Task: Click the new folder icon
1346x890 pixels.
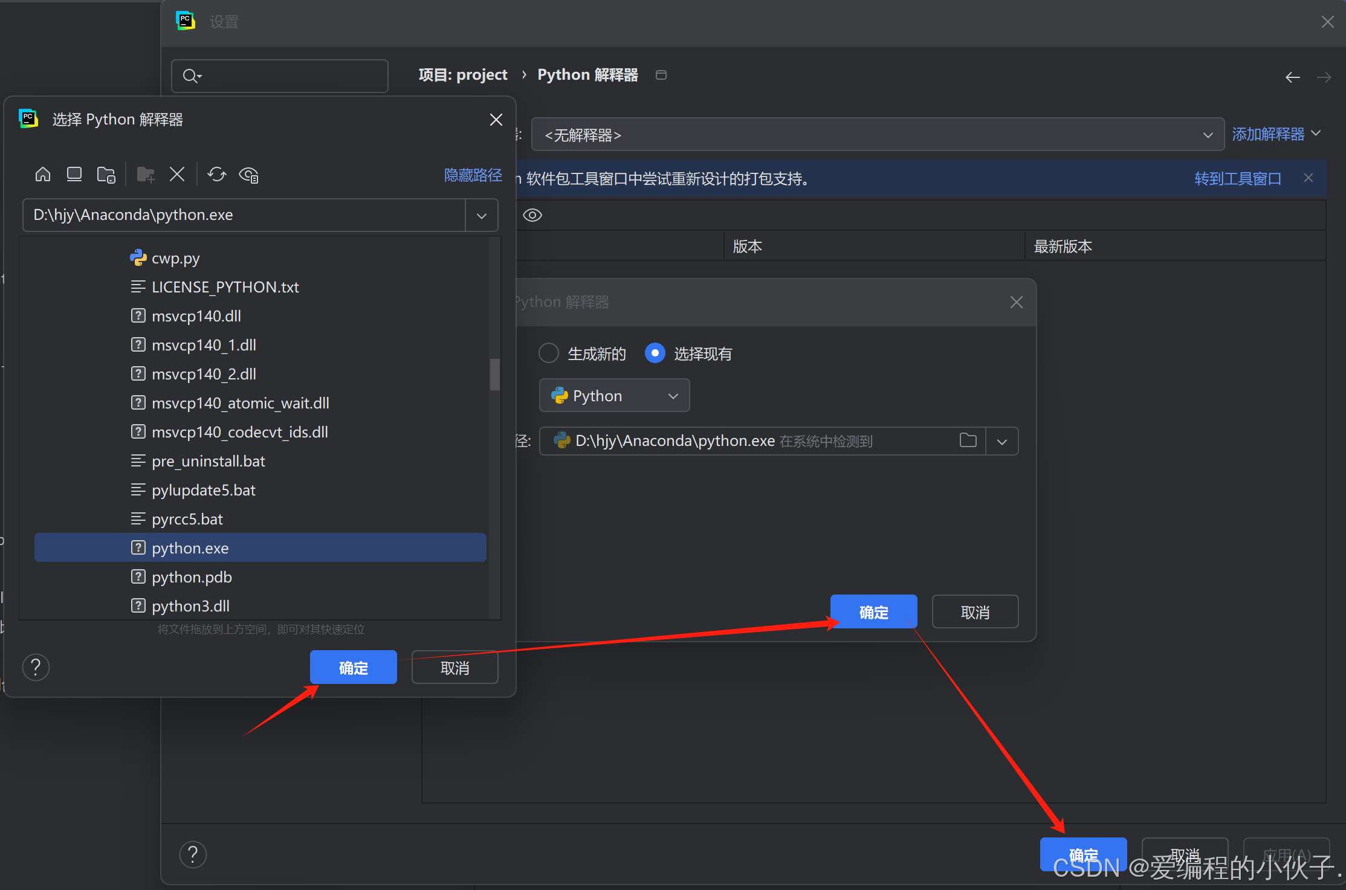Action: coord(146,175)
